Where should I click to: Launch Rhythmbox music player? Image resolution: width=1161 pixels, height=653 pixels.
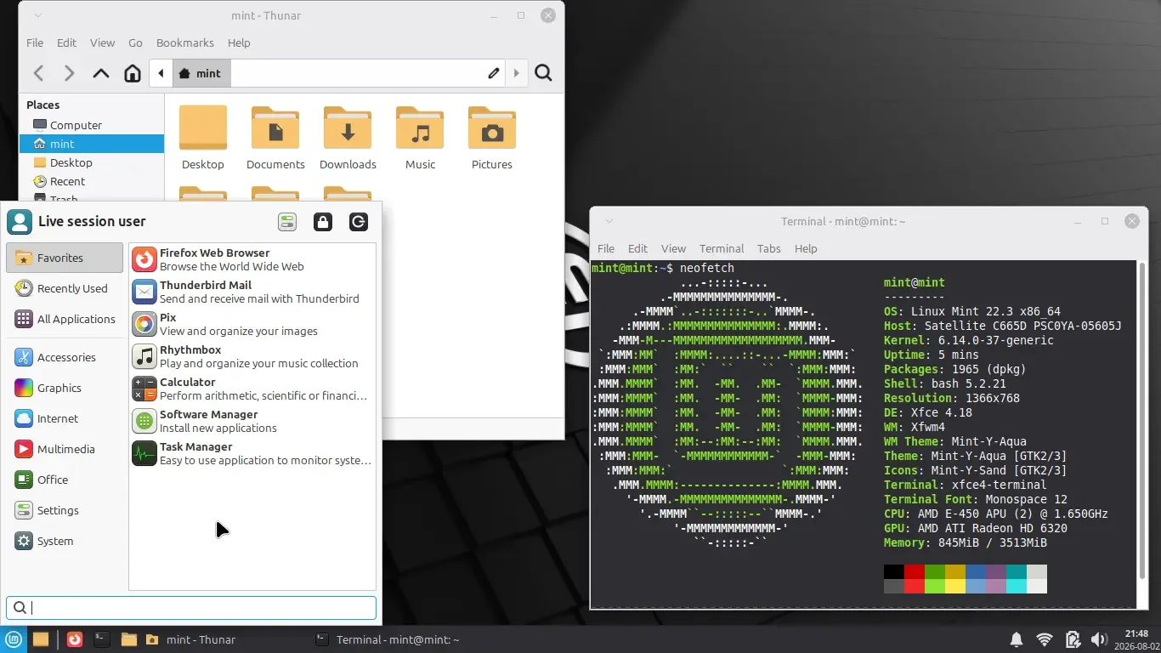[x=252, y=356]
